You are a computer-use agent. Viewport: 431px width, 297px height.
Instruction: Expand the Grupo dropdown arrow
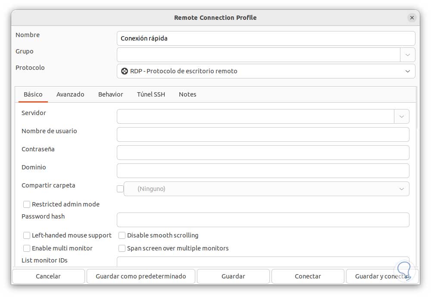(x=407, y=55)
